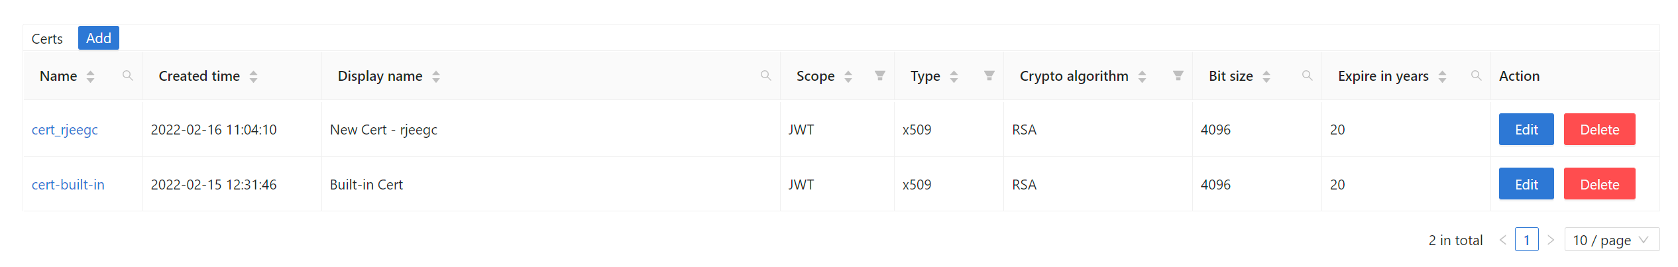This screenshot has width=1678, height=267.
Task: Click the Display name column header
Action: [x=380, y=76]
